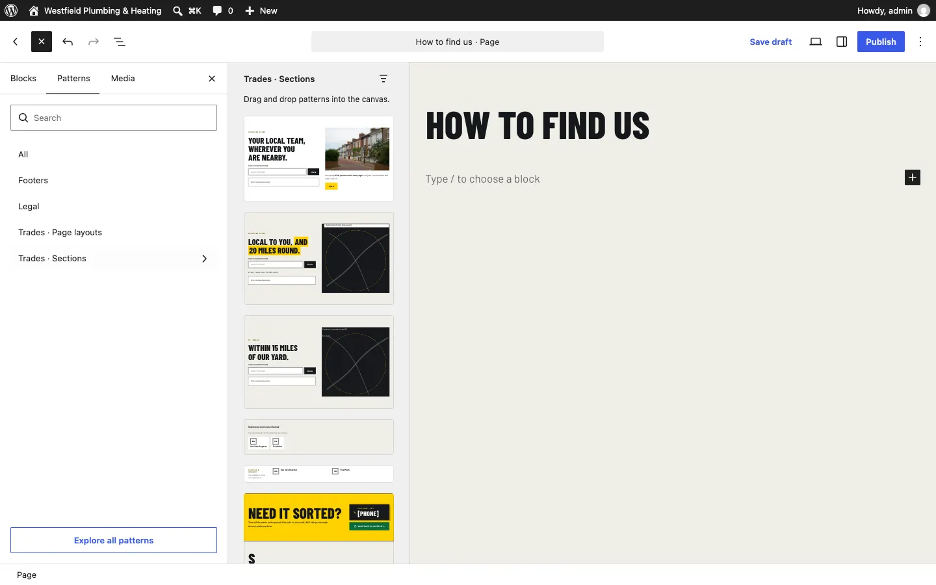Open the Legal pattern category

click(x=114, y=207)
